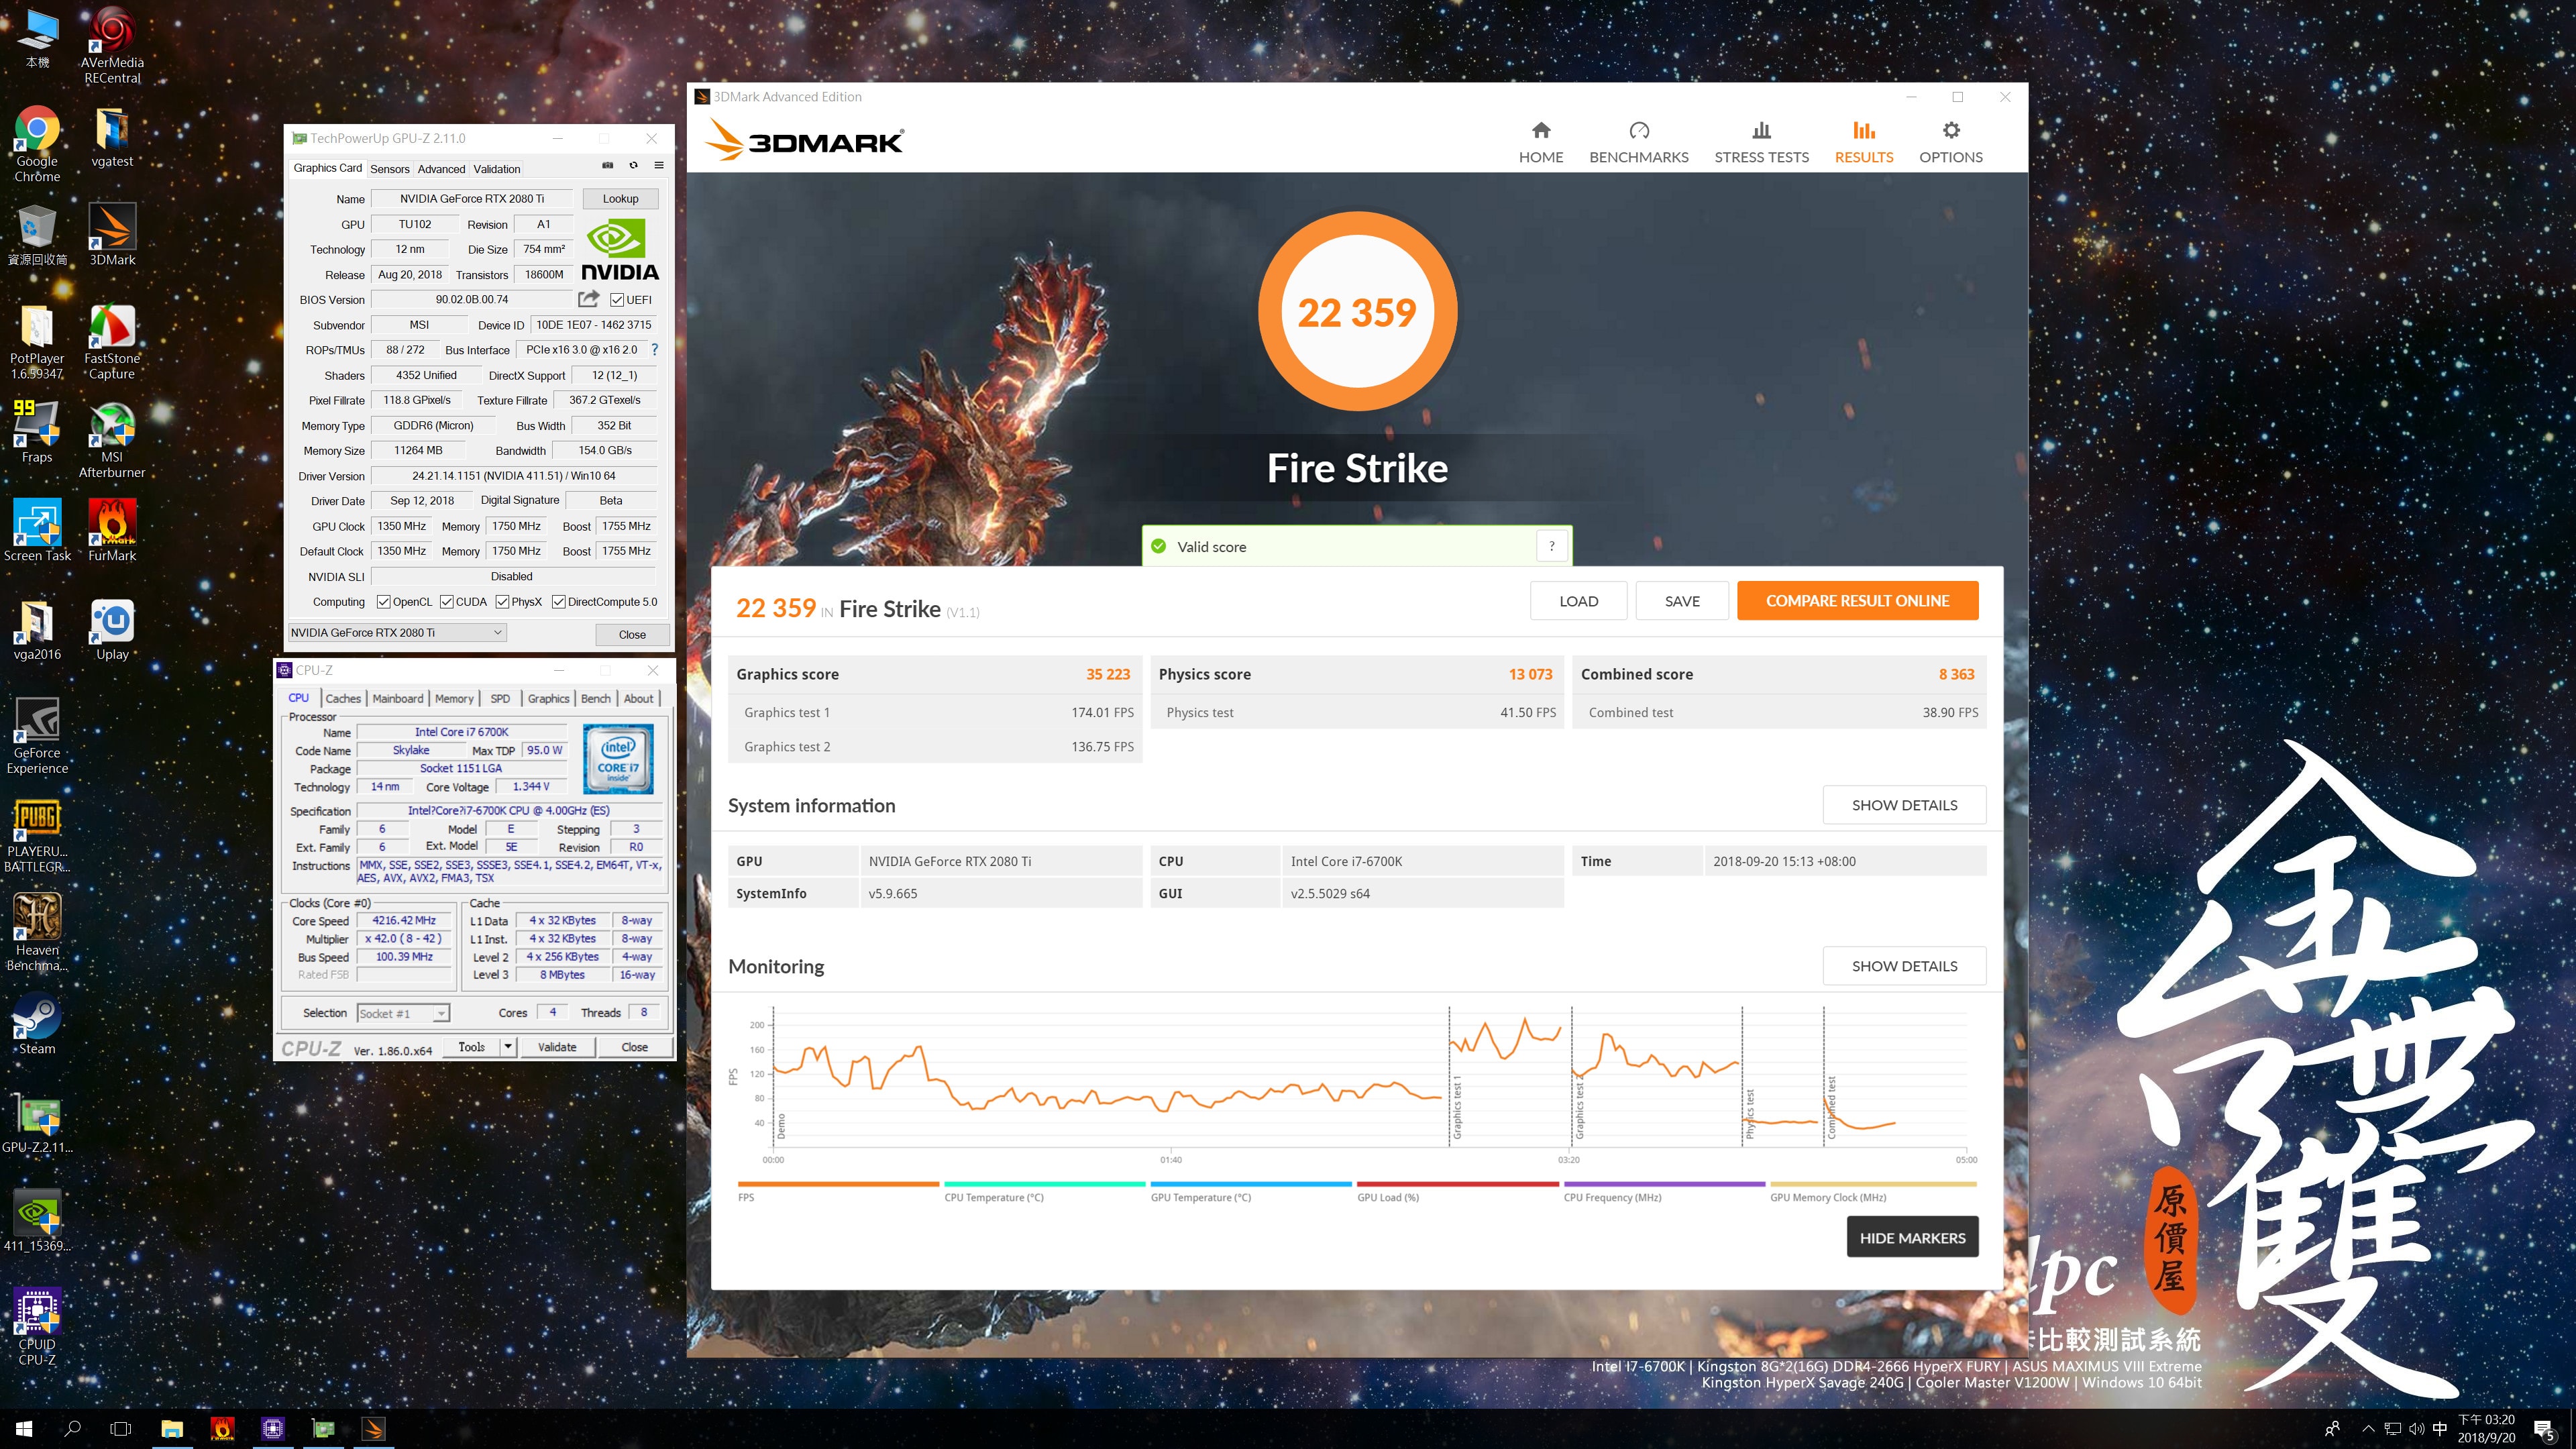Select the Uplay desktop icon

point(112,629)
